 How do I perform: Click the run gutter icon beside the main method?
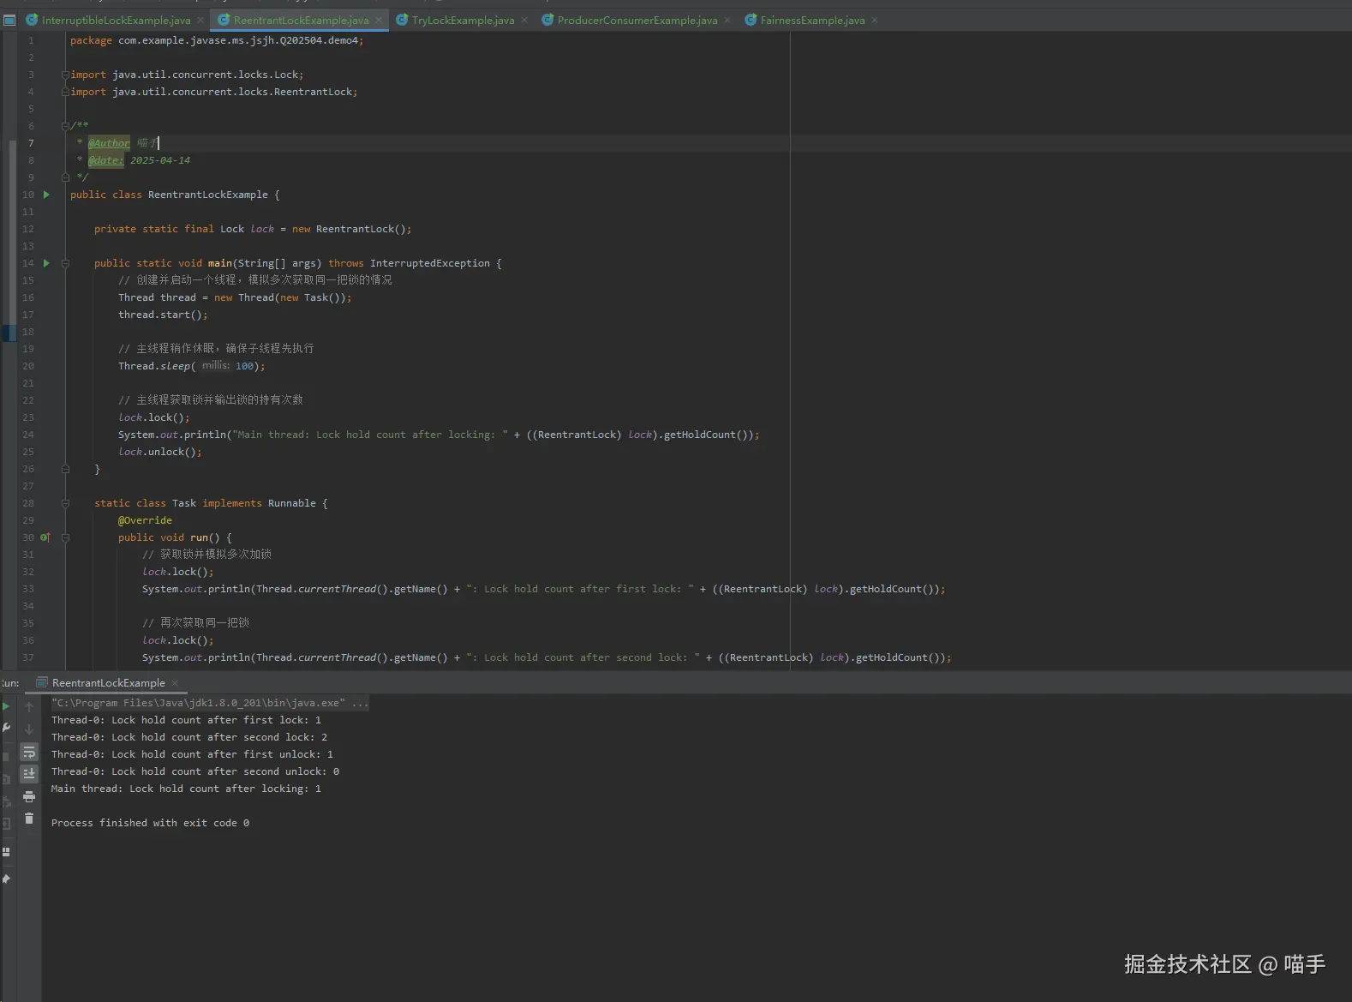46,263
